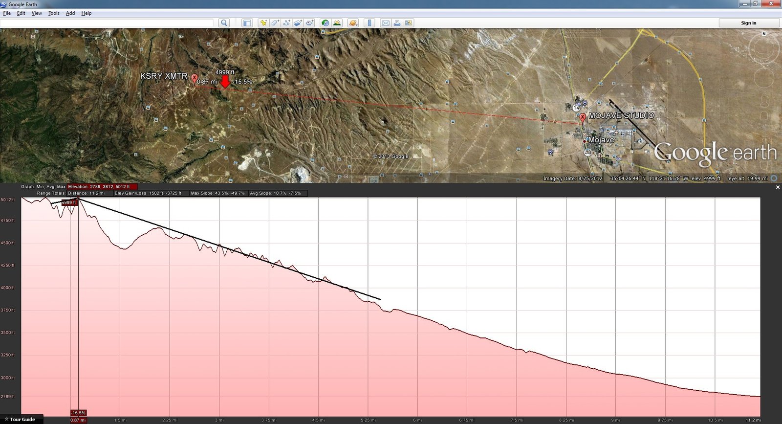
Task: Click the 5012 ft axis label
Action: pos(8,200)
